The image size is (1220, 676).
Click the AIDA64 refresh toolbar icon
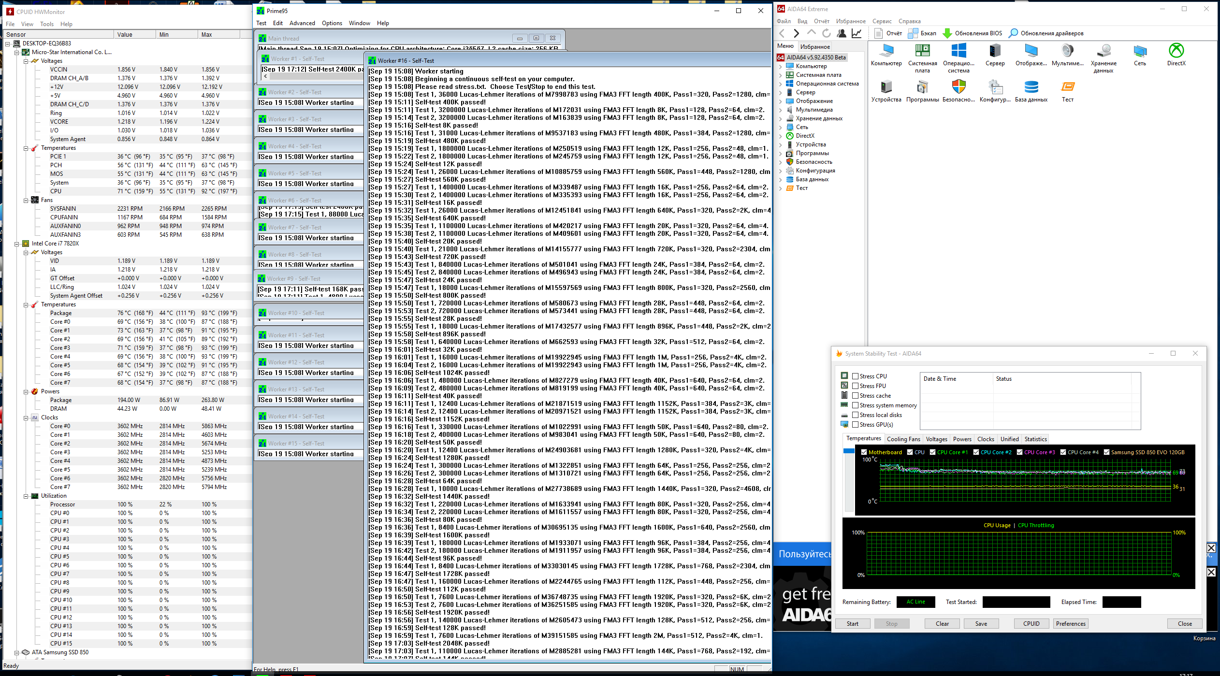click(827, 33)
